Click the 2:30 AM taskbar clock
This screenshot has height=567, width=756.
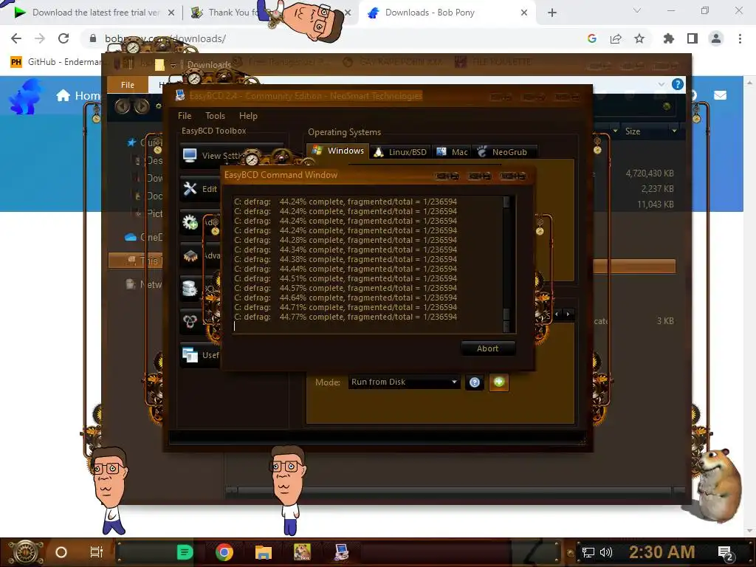tap(661, 552)
